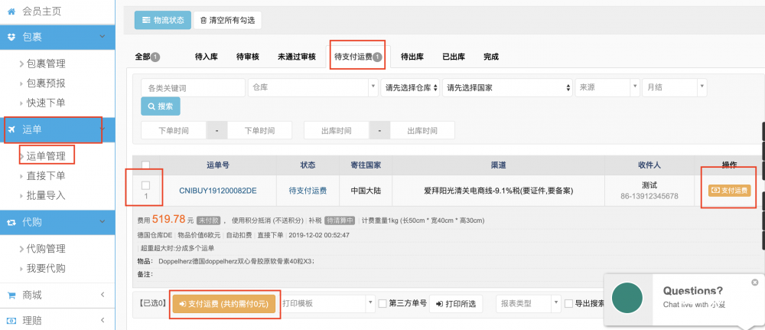The height and width of the screenshot is (330, 765).
Task: Open waybill link CNIBUY191200082DE
Action: (x=218, y=190)
